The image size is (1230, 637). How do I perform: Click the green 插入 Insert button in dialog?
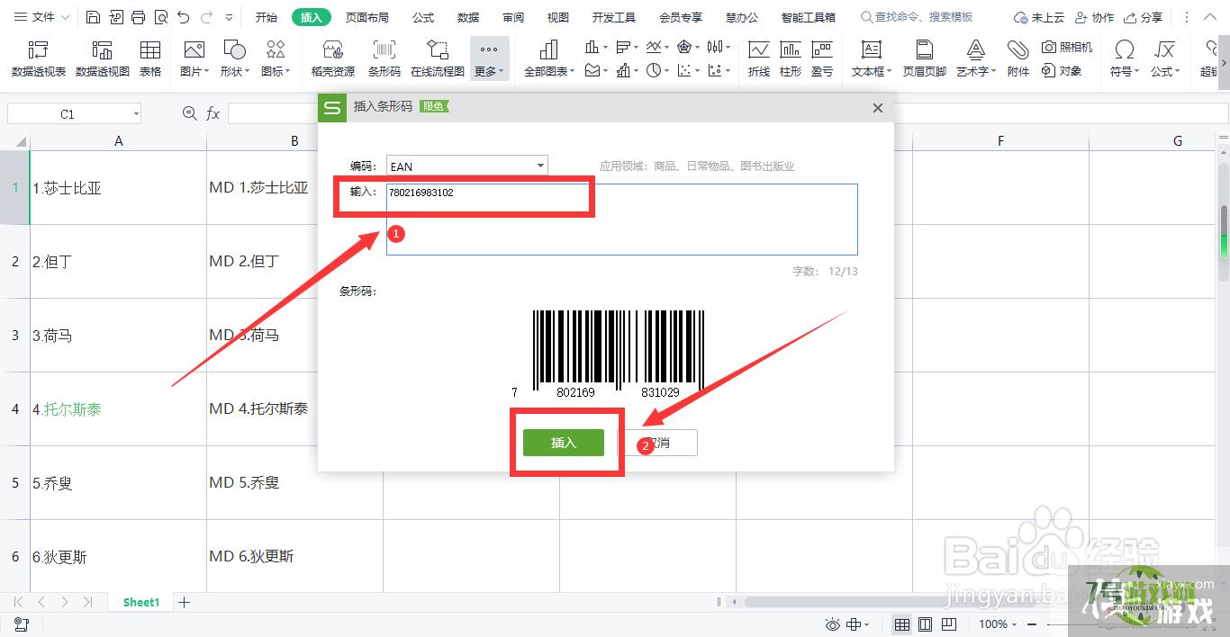[x=564, y=443]
